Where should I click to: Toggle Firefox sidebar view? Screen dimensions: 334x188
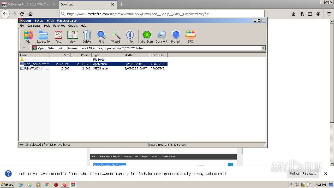point(310,14)
